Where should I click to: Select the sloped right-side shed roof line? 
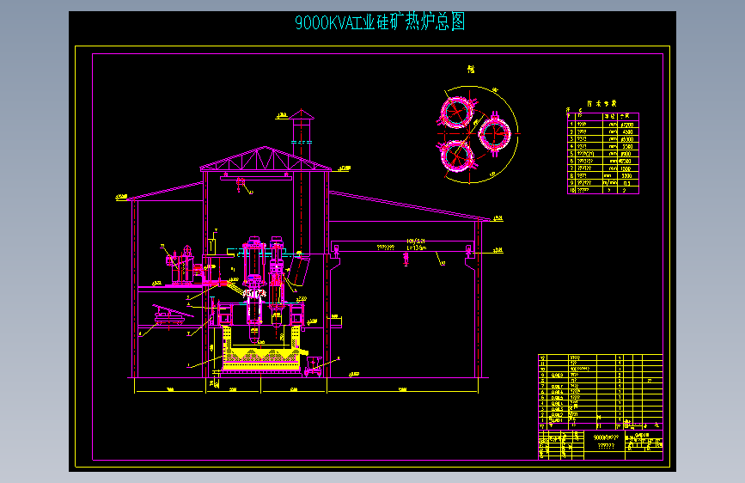point(410,205)
